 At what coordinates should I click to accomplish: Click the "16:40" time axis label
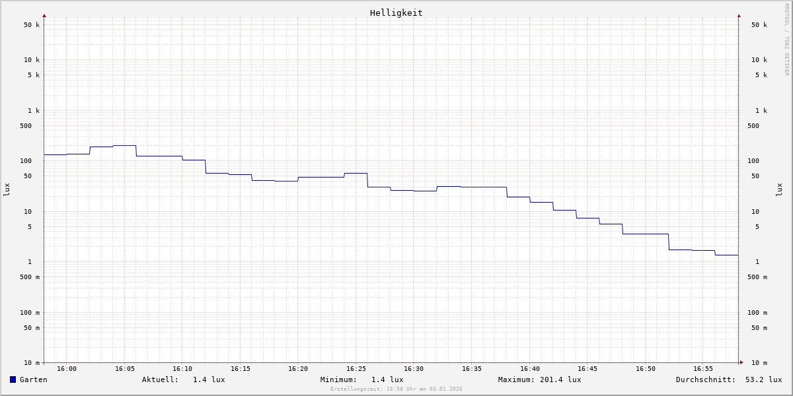(x=530, y=369)
